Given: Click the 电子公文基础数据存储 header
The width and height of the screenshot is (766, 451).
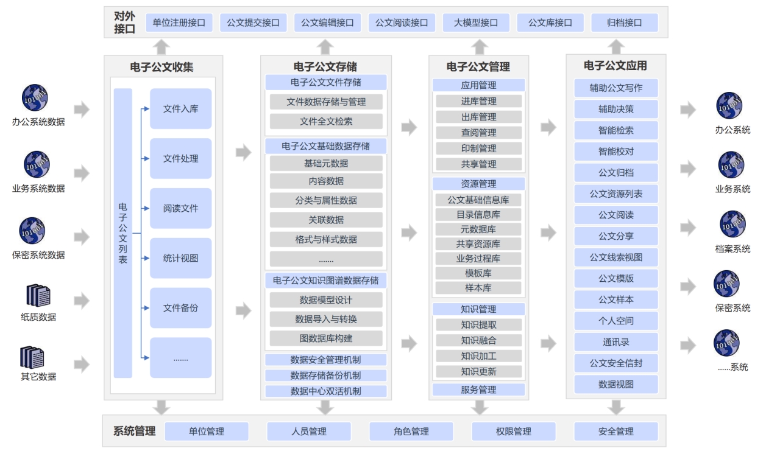Looking at the screenshot, I should pos(326,146).
